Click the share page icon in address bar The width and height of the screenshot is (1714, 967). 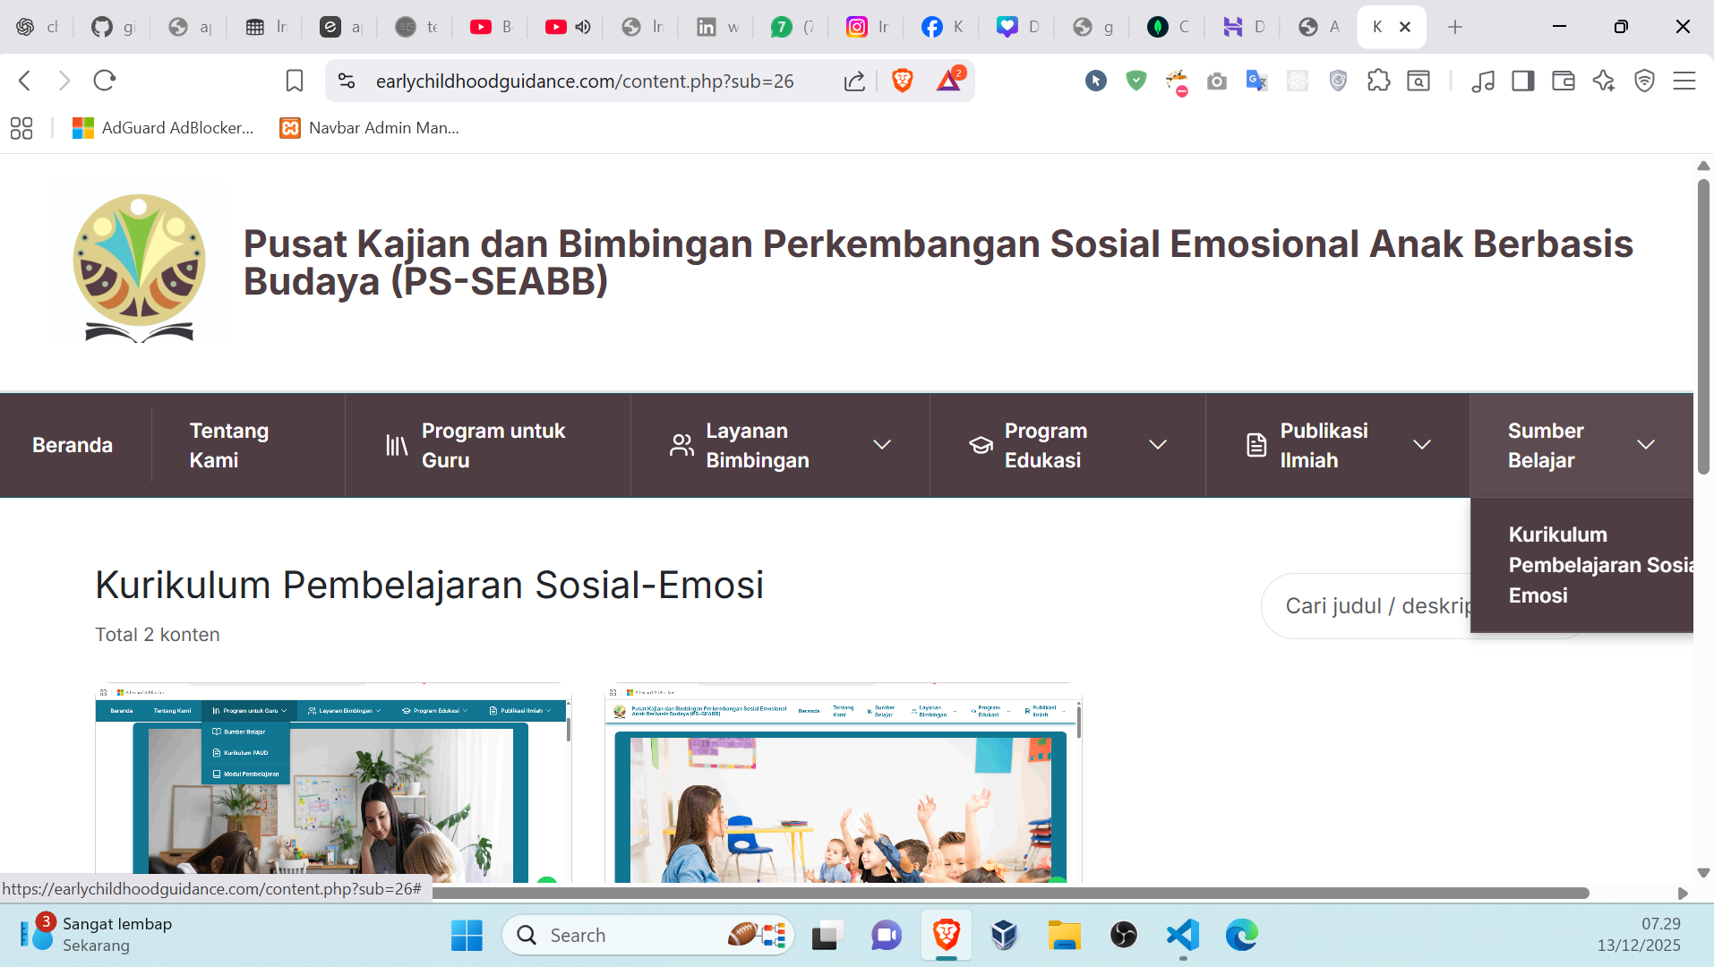[854, 81]
